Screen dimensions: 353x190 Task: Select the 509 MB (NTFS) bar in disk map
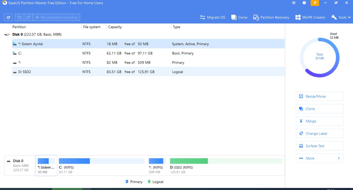pyautogui.click(x=157, y=161)
